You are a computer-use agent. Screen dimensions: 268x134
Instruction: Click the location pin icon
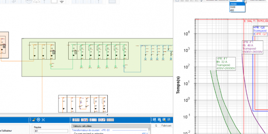[38, 120]
